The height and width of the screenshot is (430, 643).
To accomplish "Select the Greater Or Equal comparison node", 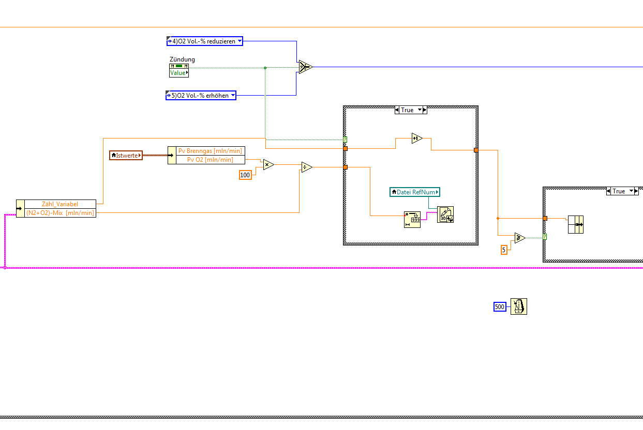I will pyautogui.click(x=519, y=238).
